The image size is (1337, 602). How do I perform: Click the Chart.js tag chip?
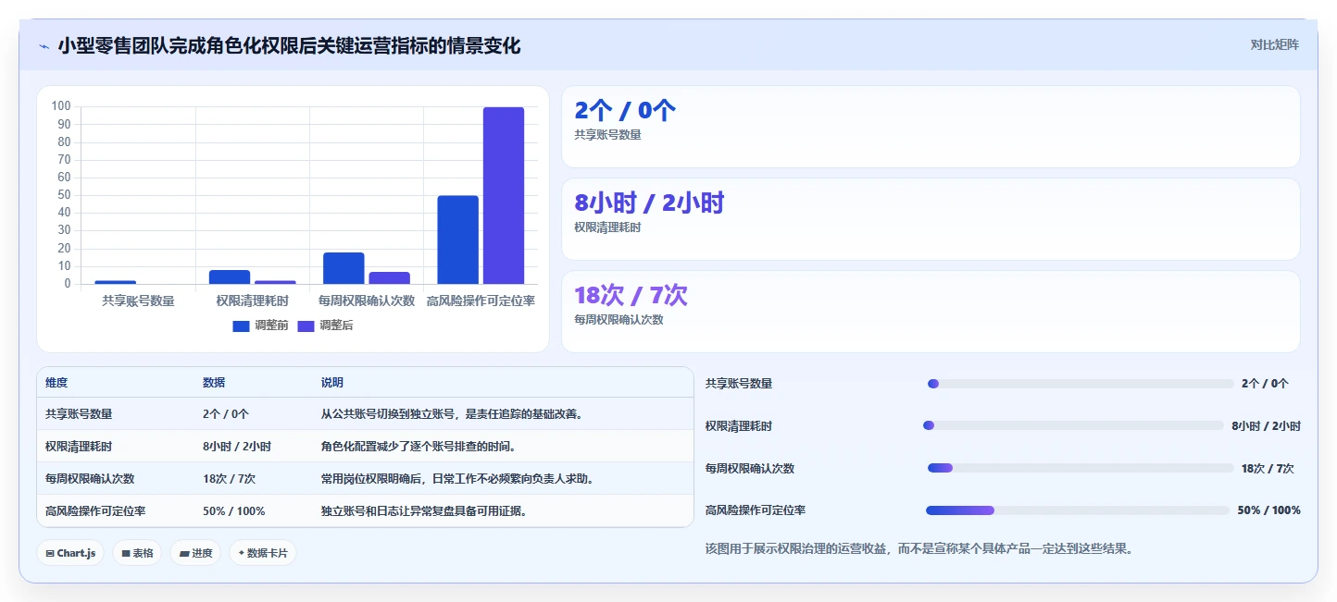pyautogui.click(x=70, y=553)
